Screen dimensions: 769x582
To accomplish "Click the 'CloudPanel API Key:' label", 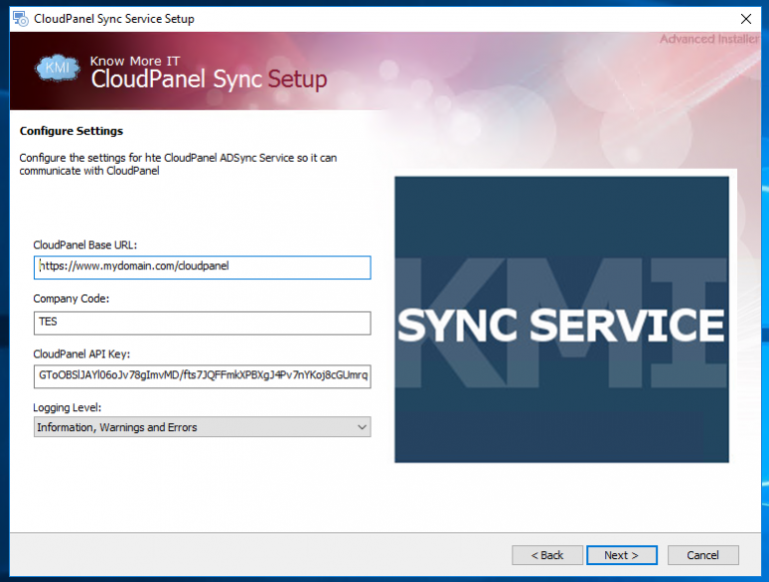I will (82, 354).
